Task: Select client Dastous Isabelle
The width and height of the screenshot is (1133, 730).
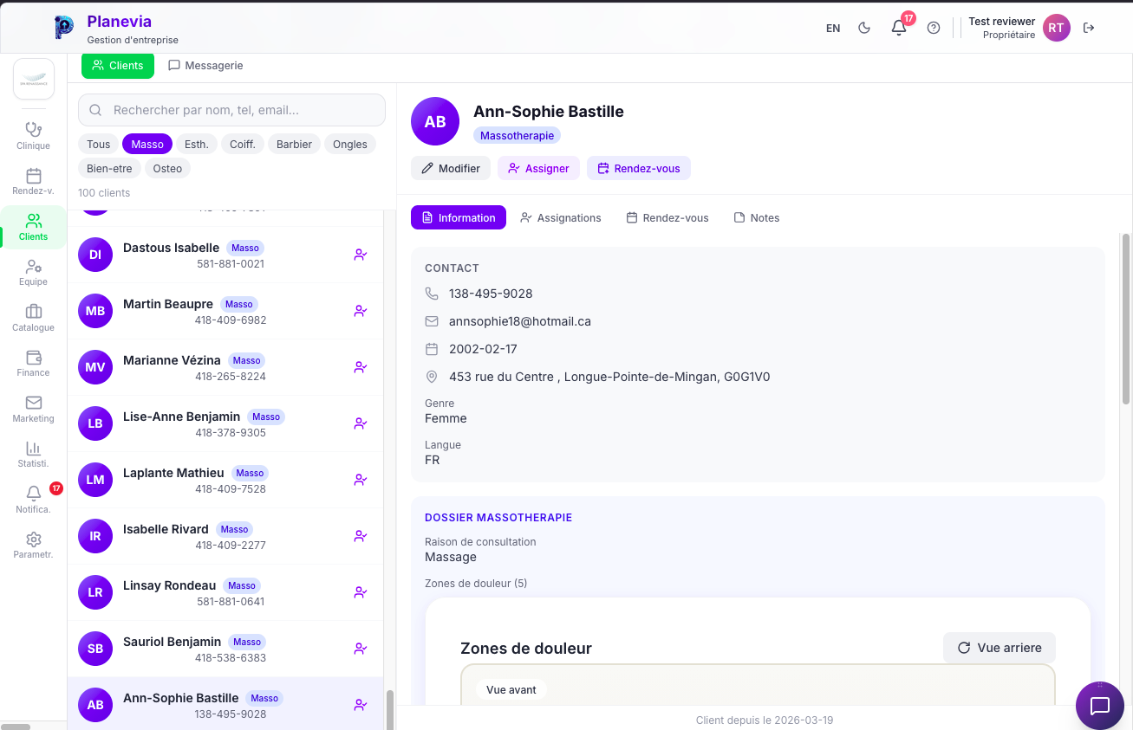Action: 225,255
